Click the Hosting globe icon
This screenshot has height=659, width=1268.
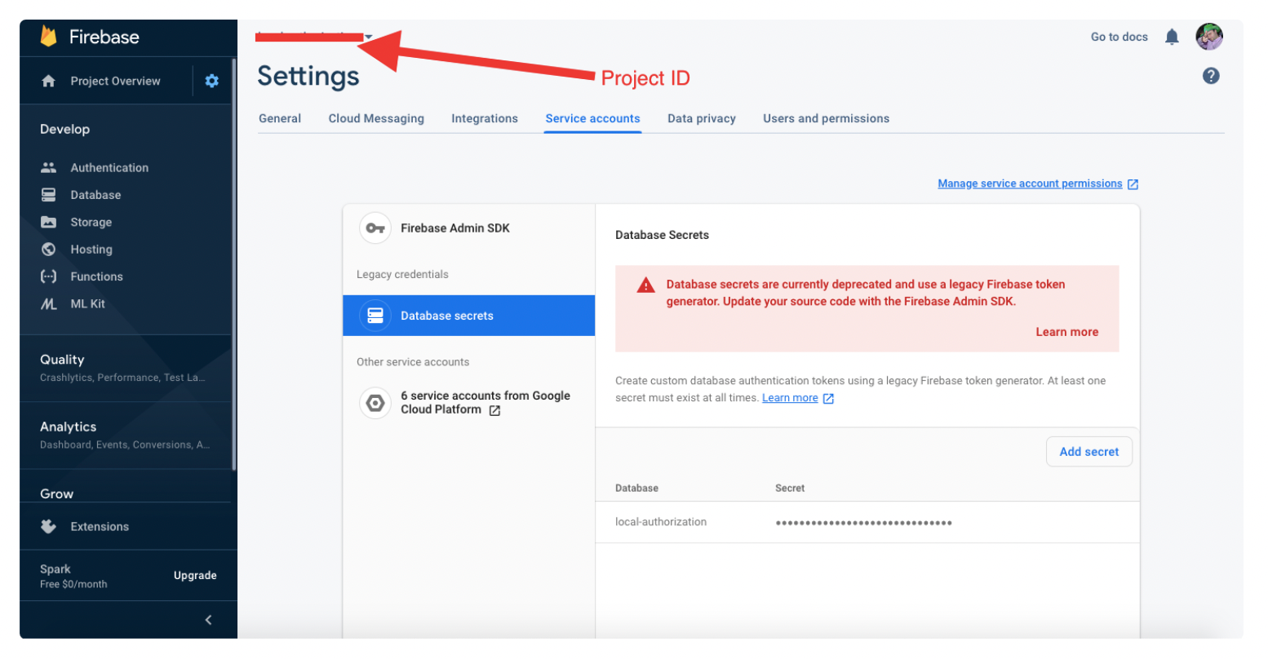click(x=48, y=249)
